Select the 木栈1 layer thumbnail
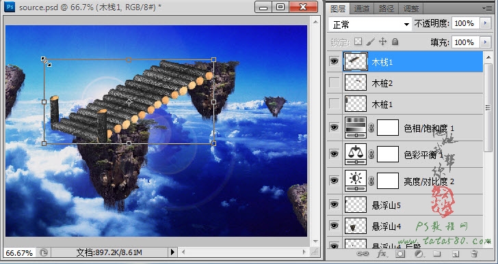 coord(356,61)
